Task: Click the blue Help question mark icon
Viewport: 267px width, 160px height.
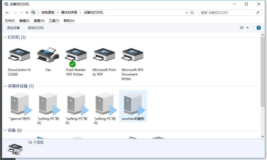Action: (258, 27)
